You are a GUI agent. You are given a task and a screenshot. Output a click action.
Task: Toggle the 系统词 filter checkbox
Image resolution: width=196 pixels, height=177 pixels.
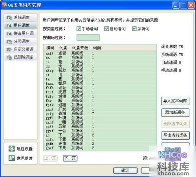point(134,29)
